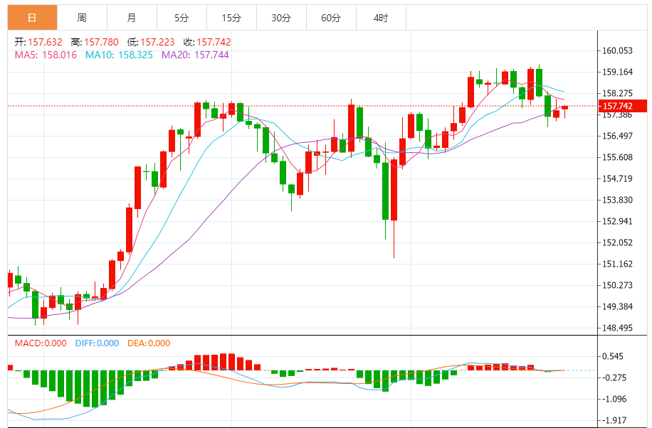Open the 15分 timeframe tab
The image size is (652, 428).
pos(231,18)
